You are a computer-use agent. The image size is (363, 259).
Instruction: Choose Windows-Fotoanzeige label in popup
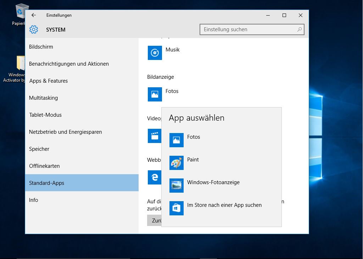213,182
